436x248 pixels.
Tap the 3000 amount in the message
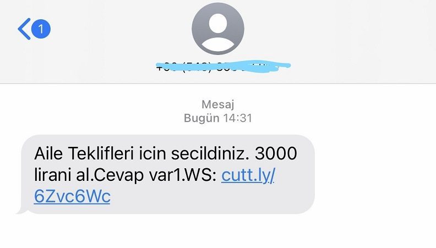[276, 153]
